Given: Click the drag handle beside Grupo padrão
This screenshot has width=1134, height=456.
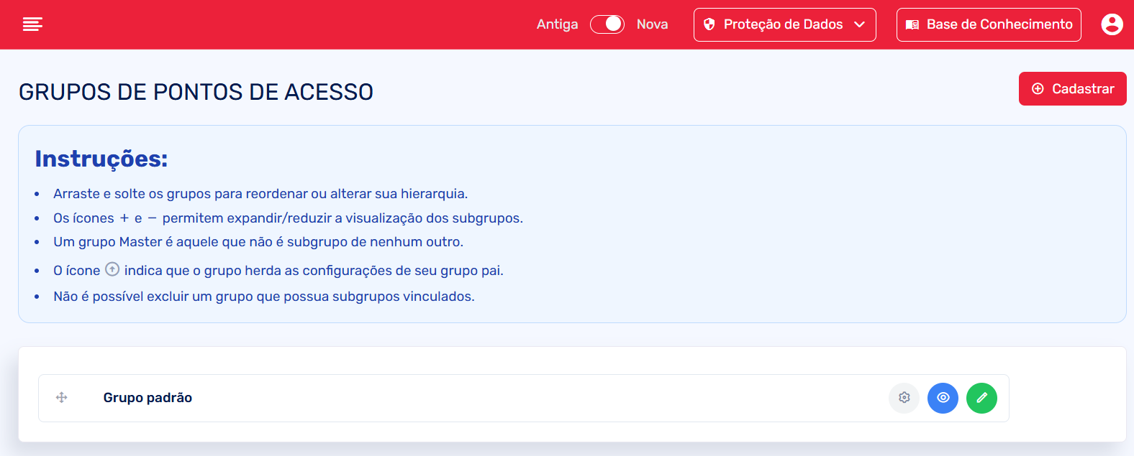Looking at the screenshot, I should pos(62,398).
